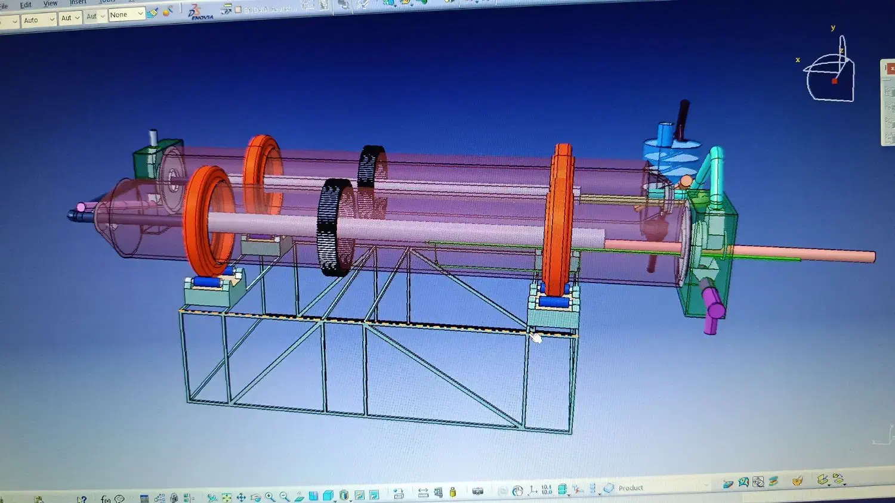Click the Measure Between ruler icon

coord(423,493)
